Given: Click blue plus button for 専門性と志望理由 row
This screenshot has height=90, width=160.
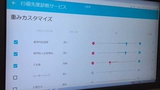Looking at the screenshot, I should pyautogui.click(x=139, y=52).
